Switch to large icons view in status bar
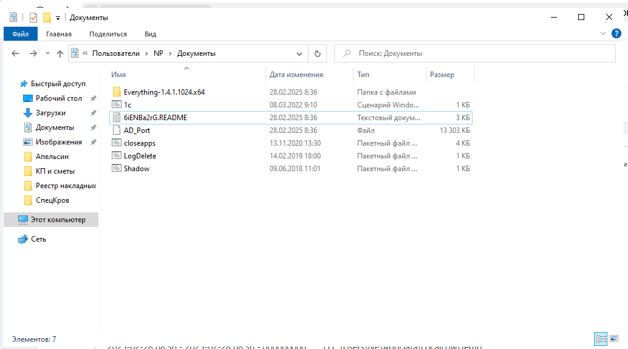Screen dimensions: 628x349 click(615, 339)
